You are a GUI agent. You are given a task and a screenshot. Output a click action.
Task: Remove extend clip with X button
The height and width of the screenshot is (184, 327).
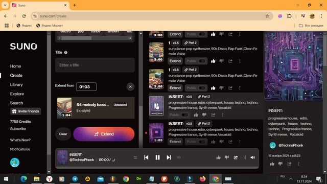point(130,87)
